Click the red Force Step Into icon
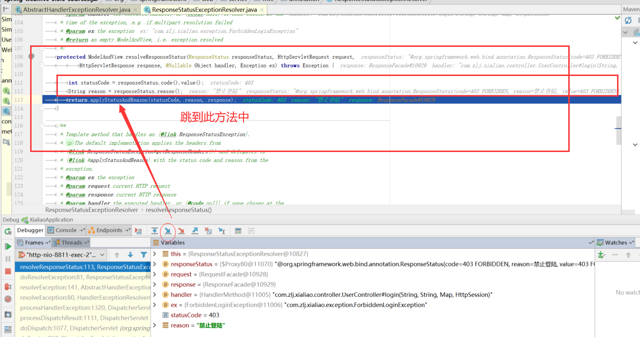This screenshot has width=640, height=337. (181, 231)
